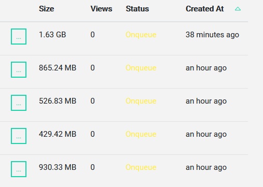The height and width of the screenshot is (187, 263).
Task: Select Onqueue status of 930.33 MB row
Action: 141,167
